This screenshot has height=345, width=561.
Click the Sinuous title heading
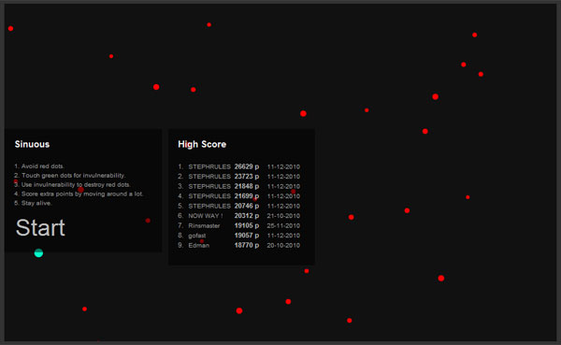pyautogui.click(x=32, y=144)
